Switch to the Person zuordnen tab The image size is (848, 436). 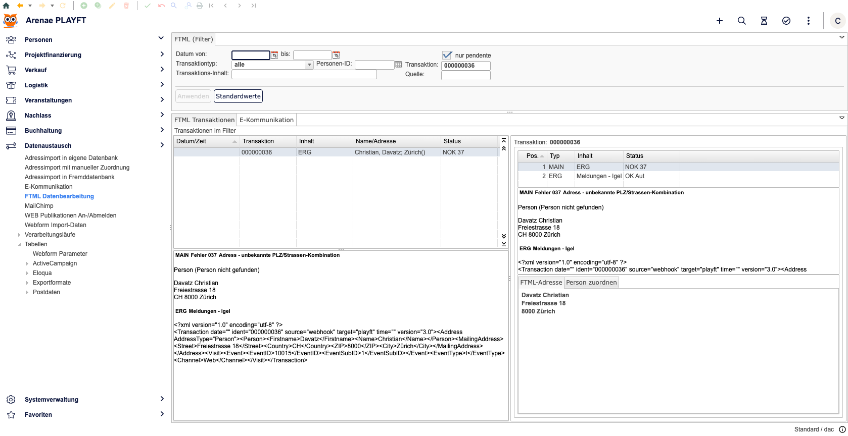[x=591, y=283]
